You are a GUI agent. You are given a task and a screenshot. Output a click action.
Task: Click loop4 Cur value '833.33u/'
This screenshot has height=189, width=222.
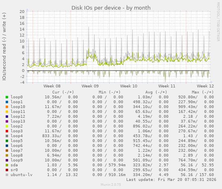(x=52, y=136)
